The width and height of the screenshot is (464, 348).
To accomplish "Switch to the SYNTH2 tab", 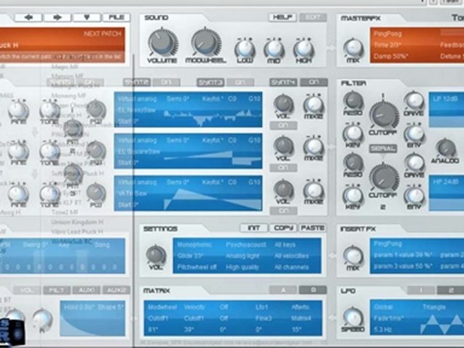I will 136,82.
